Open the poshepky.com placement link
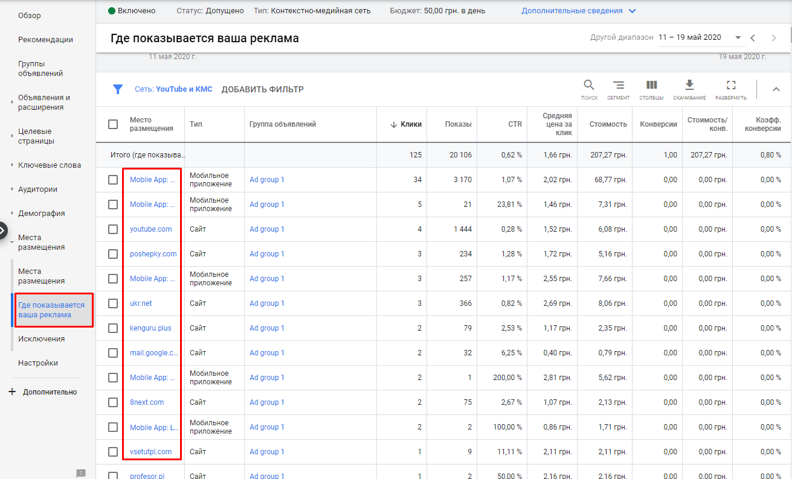The height and width of the screenshot is (479, 792). (153, 254)
